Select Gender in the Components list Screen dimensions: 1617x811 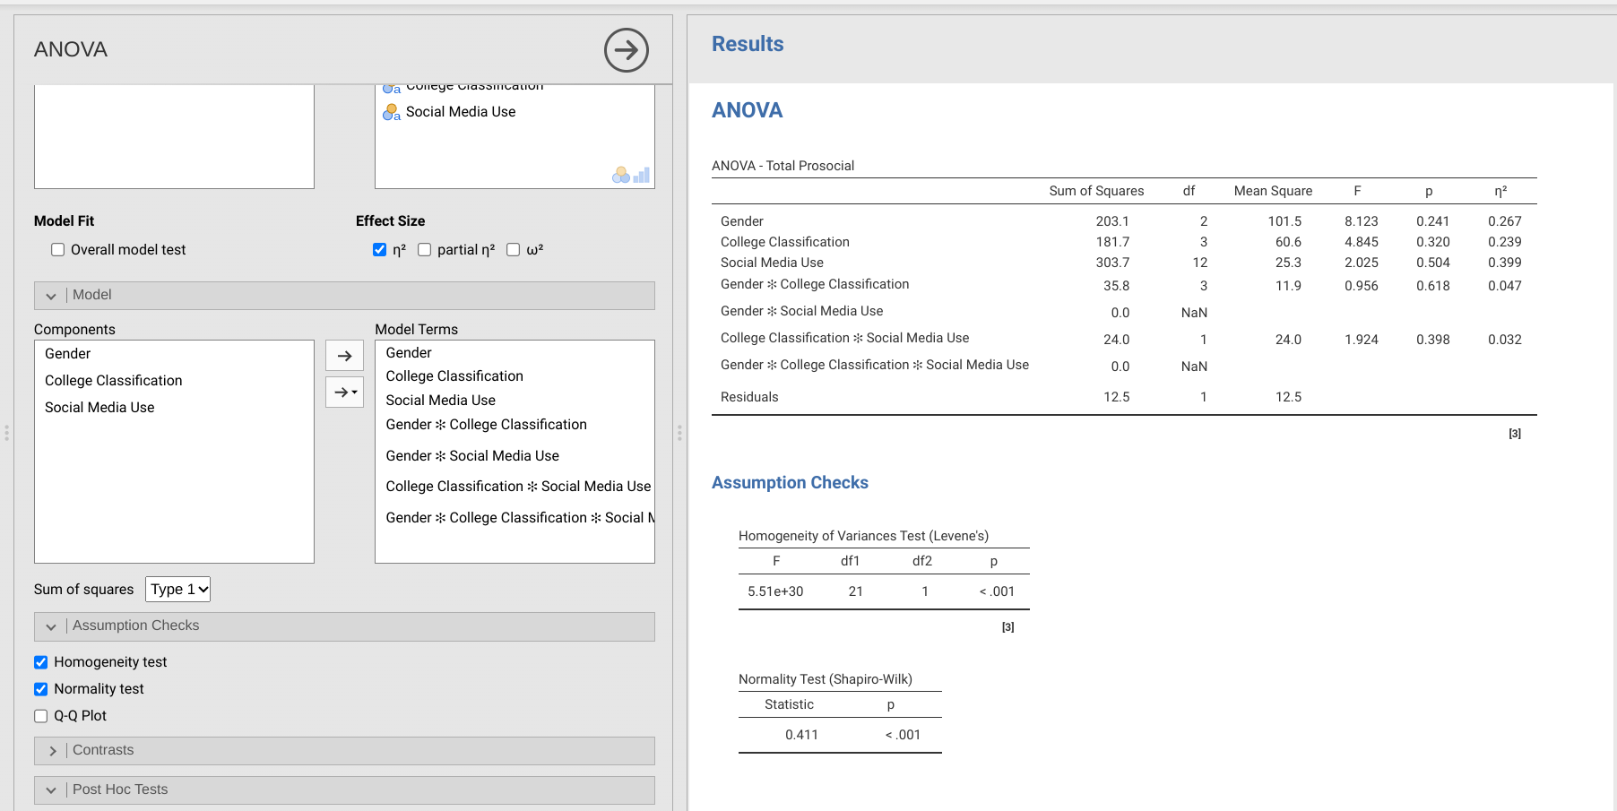pos(68,354)
